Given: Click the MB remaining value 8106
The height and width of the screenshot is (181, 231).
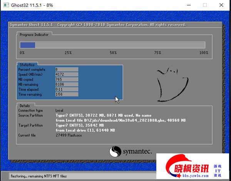Looking at the screenshot, I should click(x=67, y=84).
